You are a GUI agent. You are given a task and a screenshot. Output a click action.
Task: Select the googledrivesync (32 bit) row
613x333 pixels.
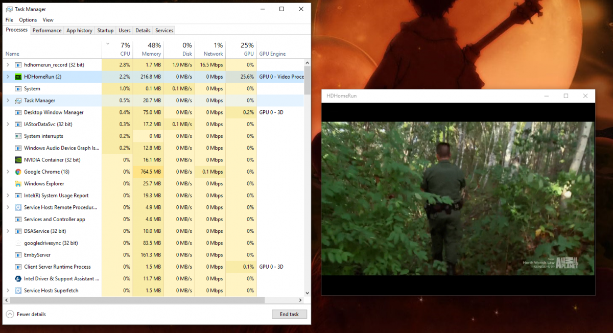tap(154, 243)
